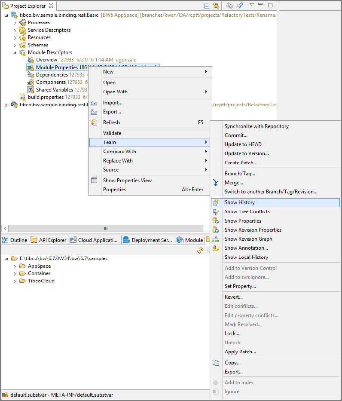Image resolution: width=342 pixels, height=401 pixels.
Task: Select Validate in the context menu
Action: point(112,133)
